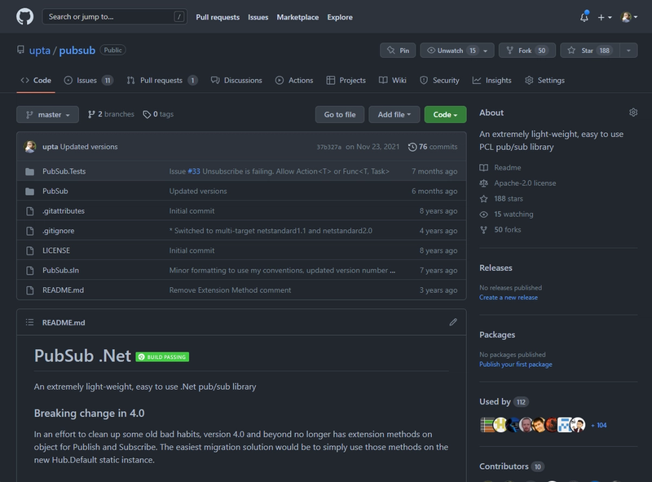Open the .gitattributes file

click(64, 211)
